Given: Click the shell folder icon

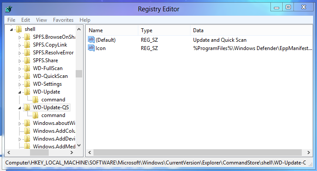Looking at the screenshot, I should (x=19, y=29).
